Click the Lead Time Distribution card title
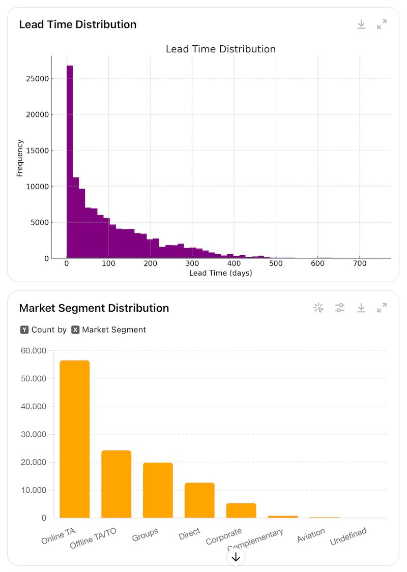 [x=78, y=24]
